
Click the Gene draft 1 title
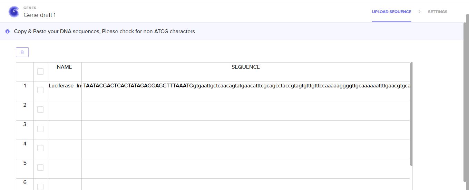point(39,15)
